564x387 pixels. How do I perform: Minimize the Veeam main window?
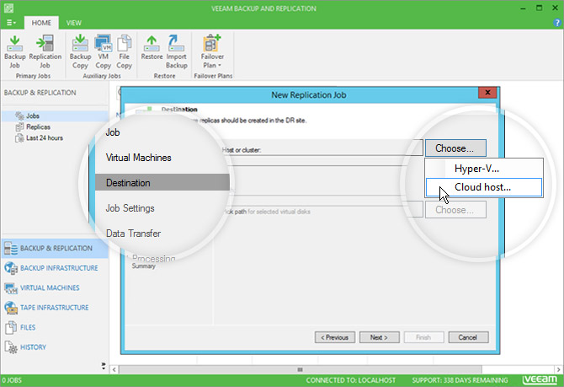pos(524,8)
